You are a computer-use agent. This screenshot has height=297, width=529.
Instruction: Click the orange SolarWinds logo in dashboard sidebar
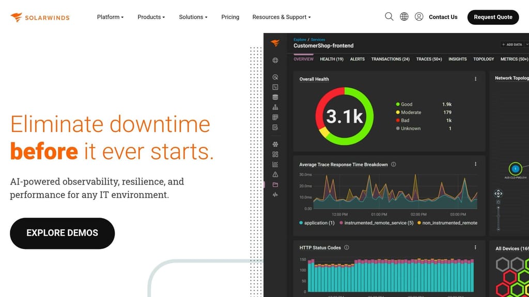click(x=275, y=43)
